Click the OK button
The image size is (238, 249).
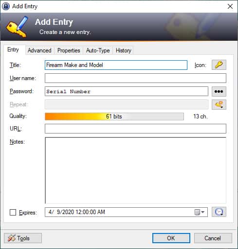pyautogui.click(x=171, y=238)
